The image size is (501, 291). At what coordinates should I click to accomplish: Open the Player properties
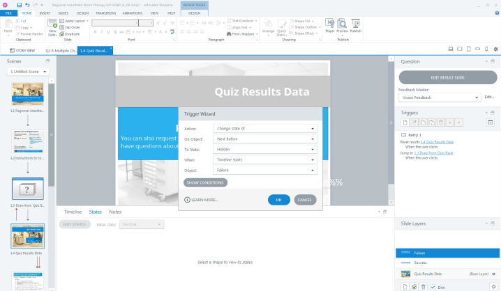[x=330, y=26]
